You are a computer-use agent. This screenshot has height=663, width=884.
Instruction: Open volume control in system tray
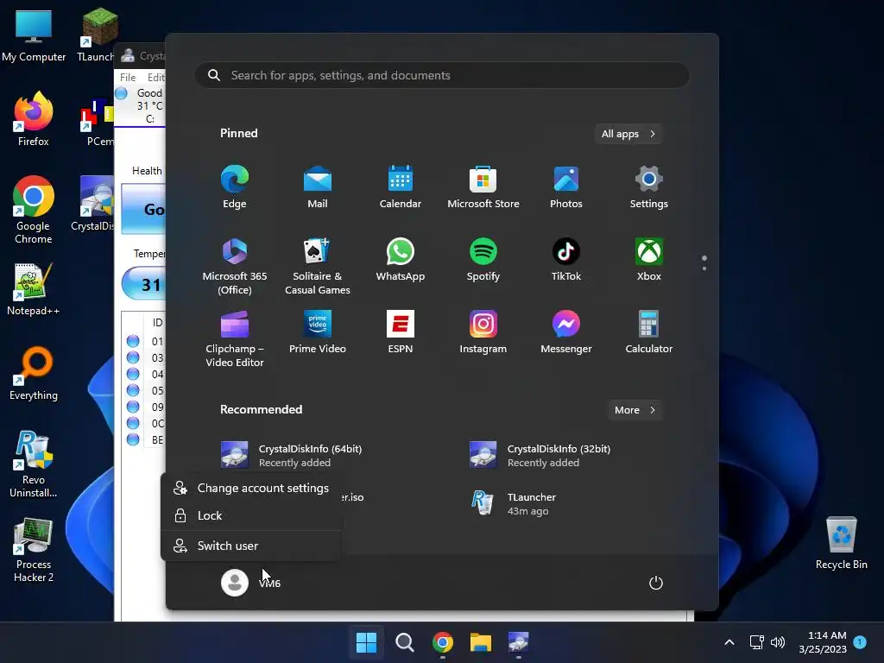[x=778, y=642]
